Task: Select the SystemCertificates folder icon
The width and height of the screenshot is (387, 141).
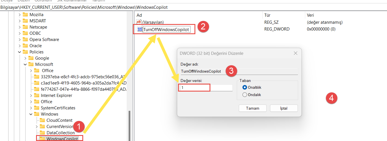Action: [x=37, y=108]
